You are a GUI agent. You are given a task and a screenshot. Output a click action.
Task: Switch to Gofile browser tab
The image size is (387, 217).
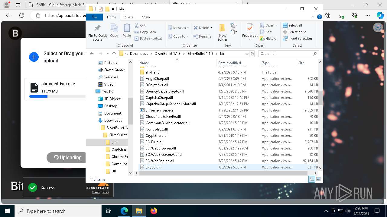click(57, 5)
